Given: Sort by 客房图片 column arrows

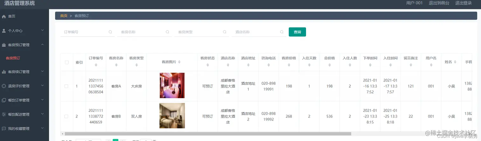Looking at the screenshot, I should pos(179,62).
